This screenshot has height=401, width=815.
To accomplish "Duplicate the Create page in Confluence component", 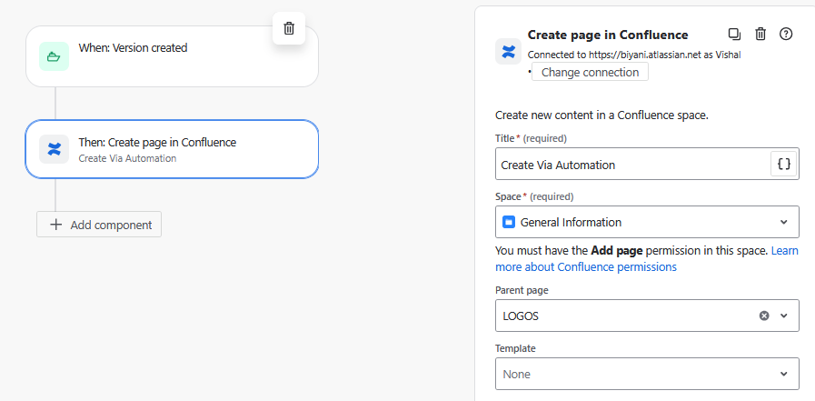I will 735,35.
